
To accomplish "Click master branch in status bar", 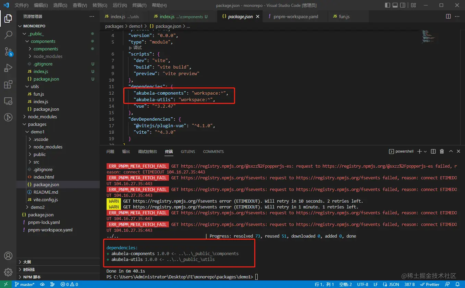I will click(x=25, y=284).
